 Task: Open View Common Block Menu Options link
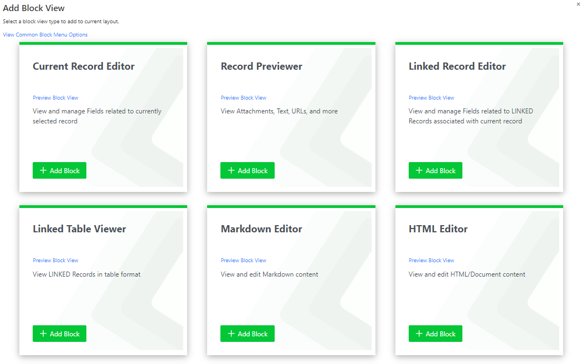pyautogui.click(x=45, y=35)
